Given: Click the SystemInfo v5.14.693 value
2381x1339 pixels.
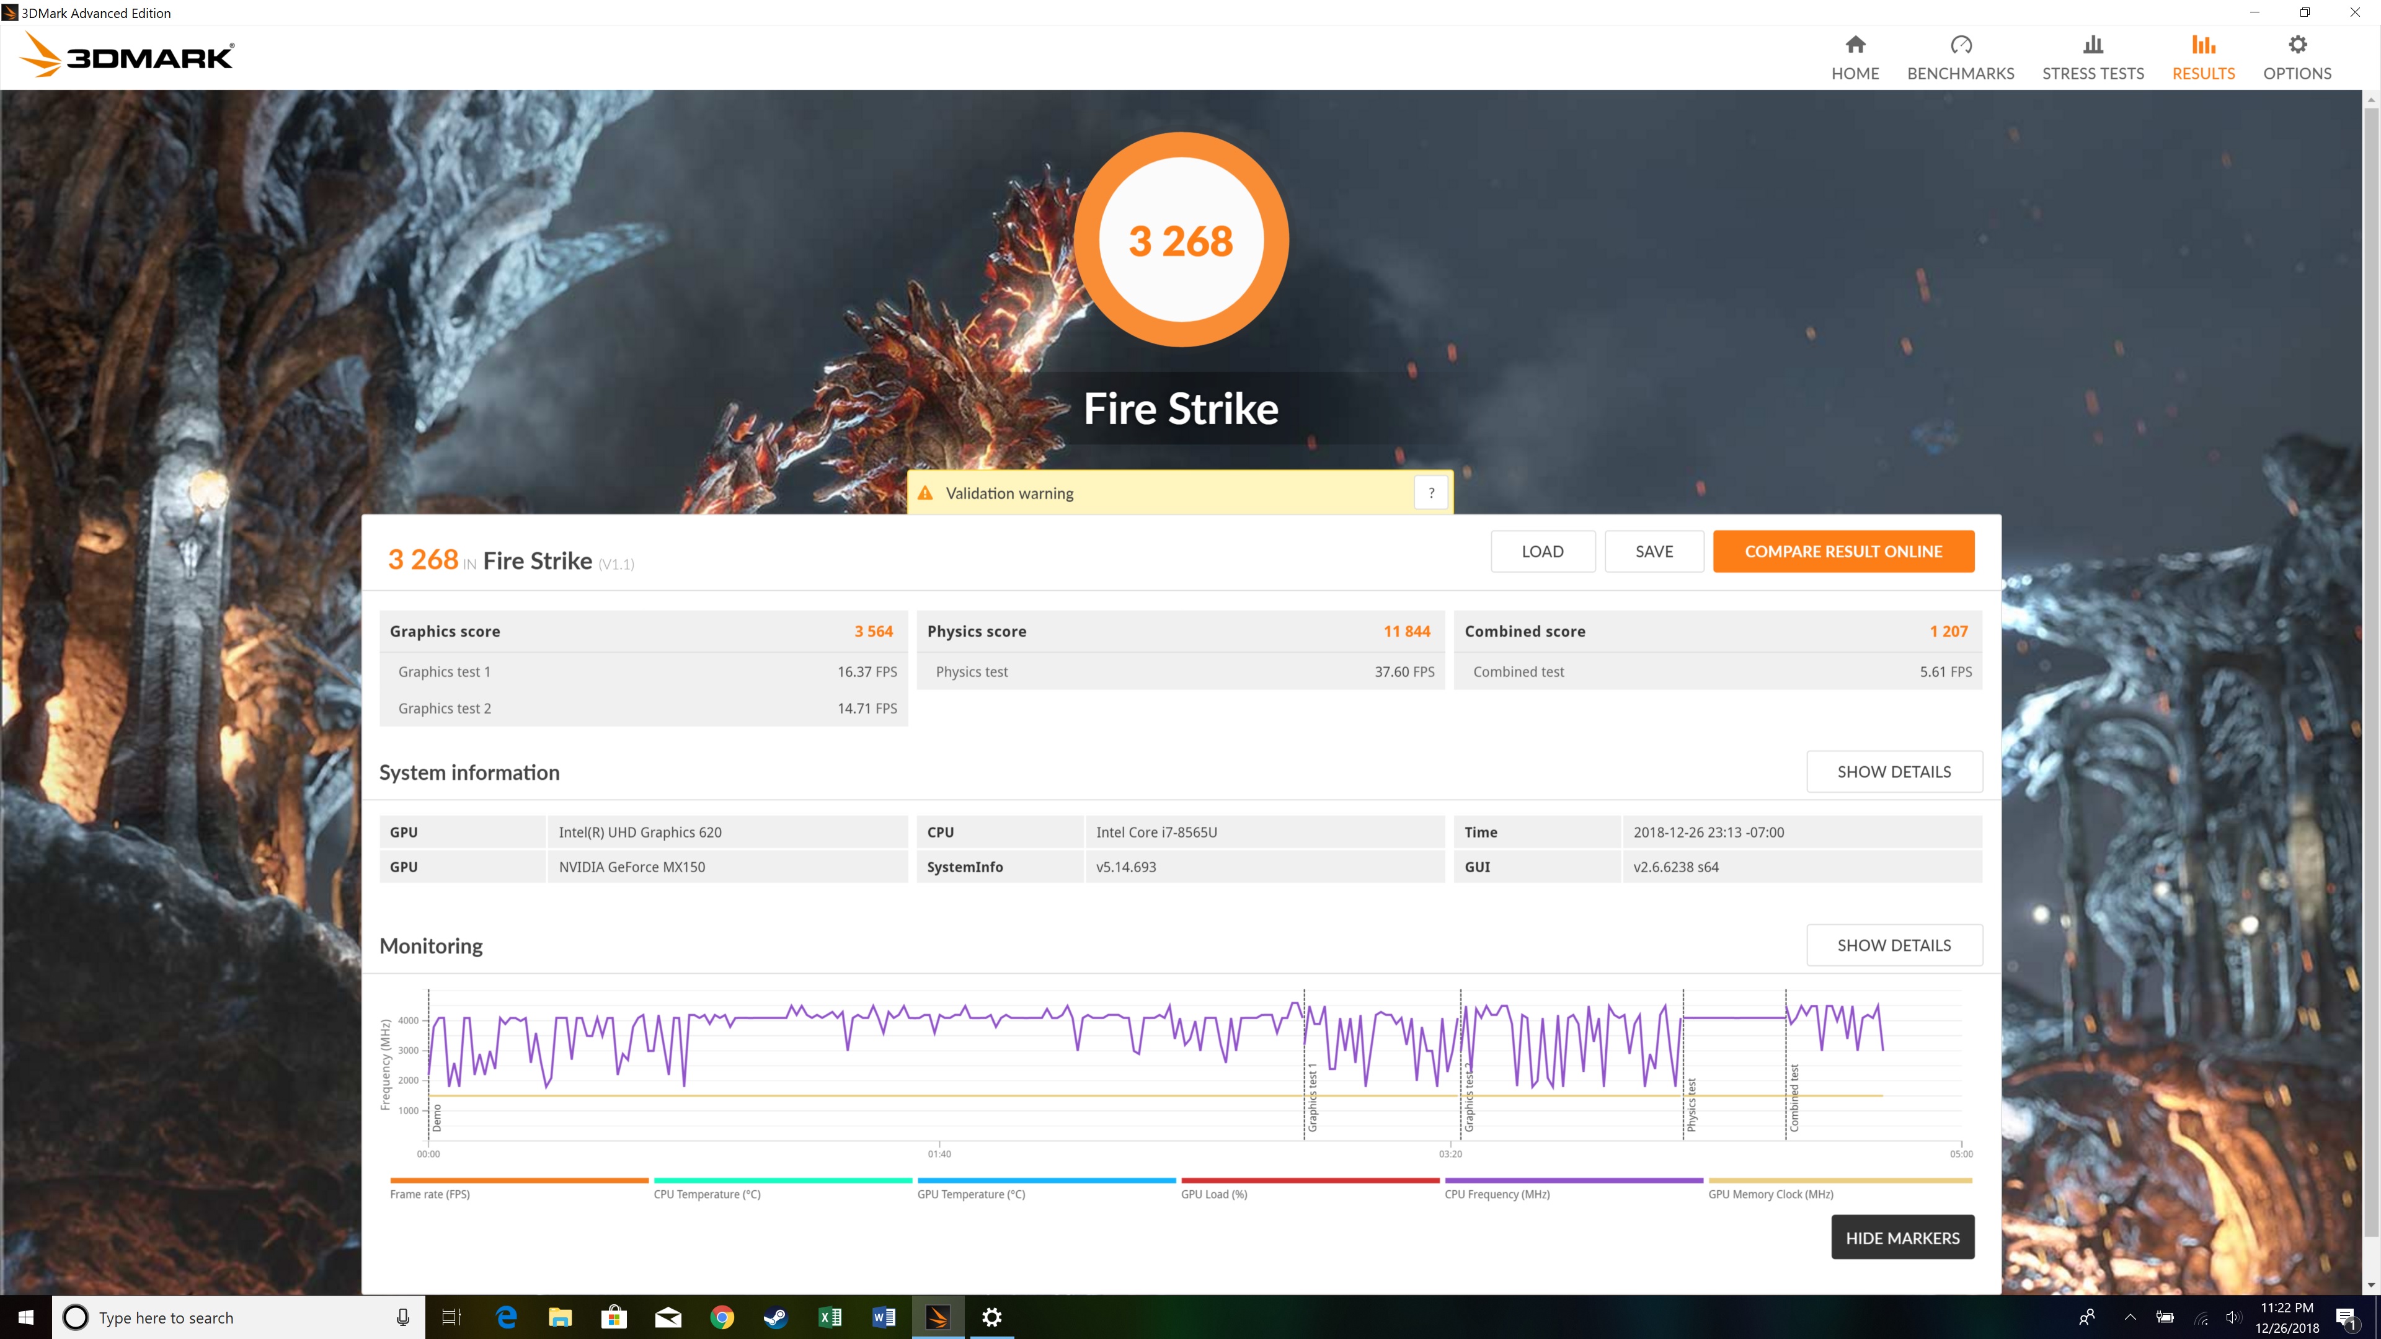Looking at the screenshot, I should (x=1126, y=867).
